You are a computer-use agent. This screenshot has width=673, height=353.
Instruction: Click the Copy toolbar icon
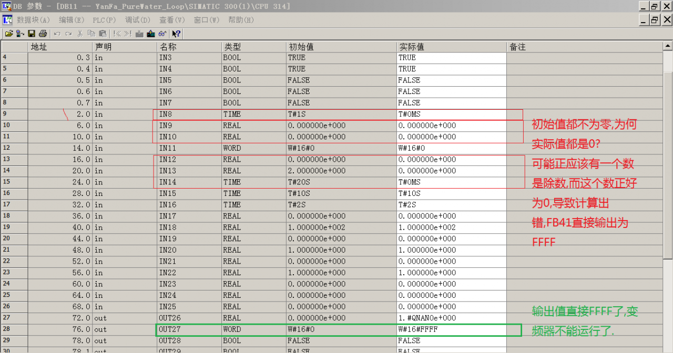[91, 34]
